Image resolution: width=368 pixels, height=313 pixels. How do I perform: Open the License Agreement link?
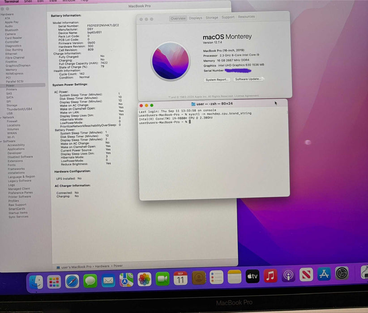tap(246, 96)
